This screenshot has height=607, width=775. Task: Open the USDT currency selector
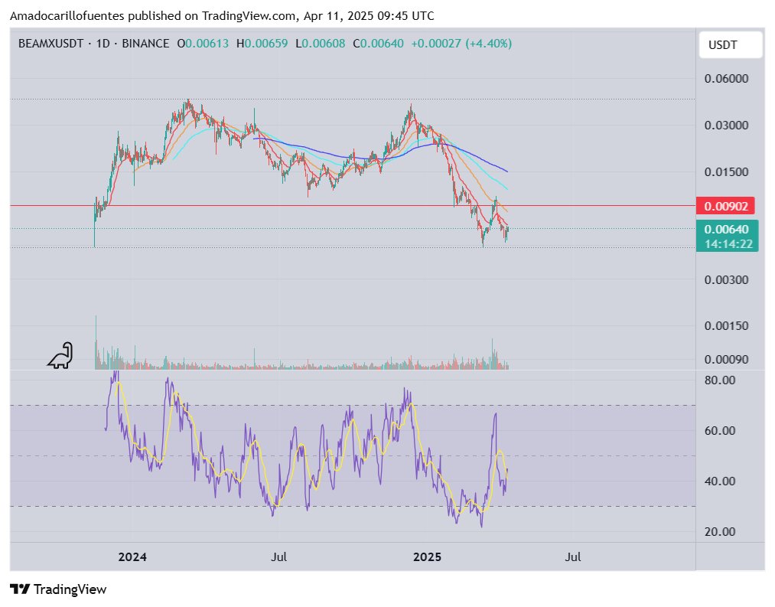(x=729, y=44)
